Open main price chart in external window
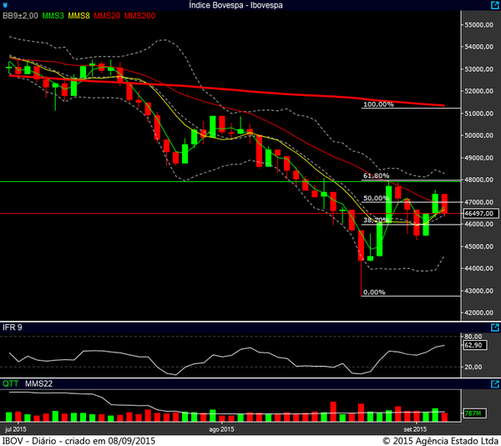 pyautogui.click(x=494, y=5)
